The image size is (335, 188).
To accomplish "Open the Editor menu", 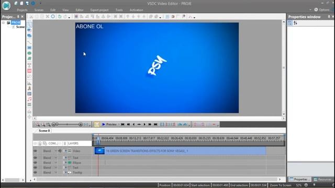I will (x=80, y=10).
